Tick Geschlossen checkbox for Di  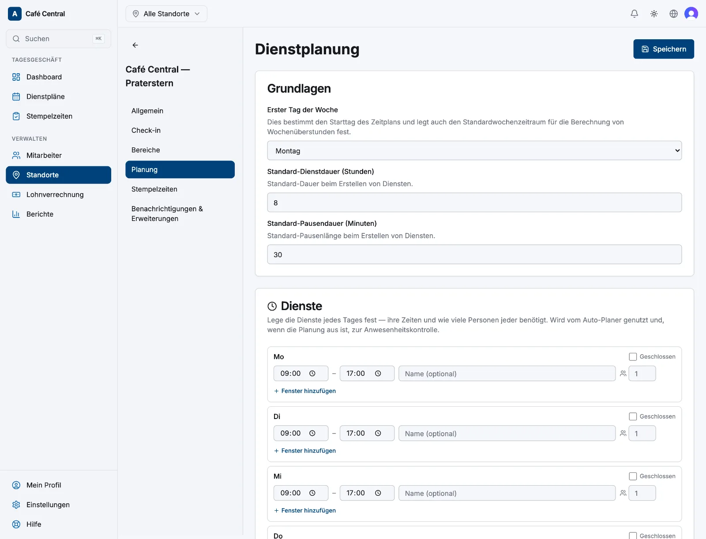[633, 416]
